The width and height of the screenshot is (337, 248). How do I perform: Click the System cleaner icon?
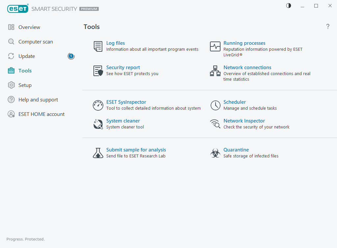click(x=98, y=124)
